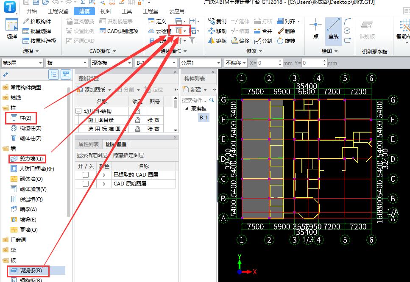The image size is (410, 282).
Task: Click the GTJ application logo icon
Action: tap(10, 7)
